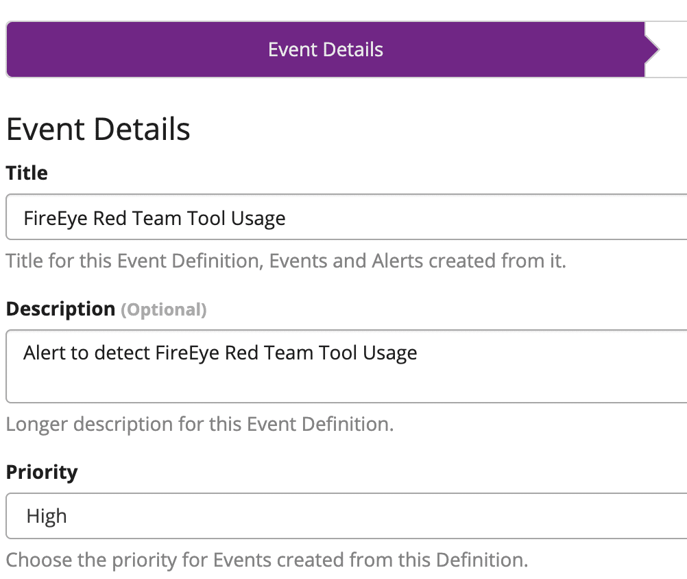Click the 'Longer description' help text
The height and width of the screenshot is (579, 687).
click(200, 424)
